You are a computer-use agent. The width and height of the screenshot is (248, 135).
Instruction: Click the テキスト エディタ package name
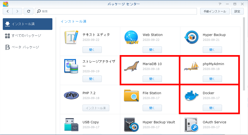coord(96,35)
